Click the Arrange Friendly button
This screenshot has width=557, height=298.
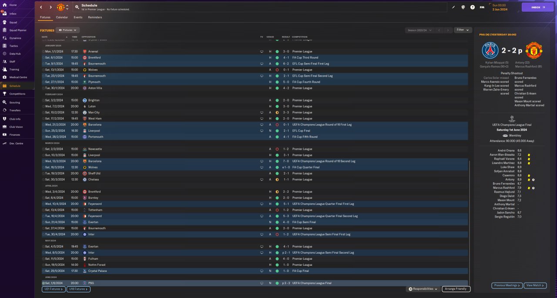click(x=456, y=289)
